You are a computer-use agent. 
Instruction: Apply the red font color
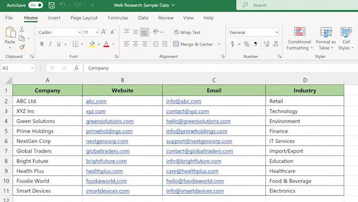click(106, 44)
